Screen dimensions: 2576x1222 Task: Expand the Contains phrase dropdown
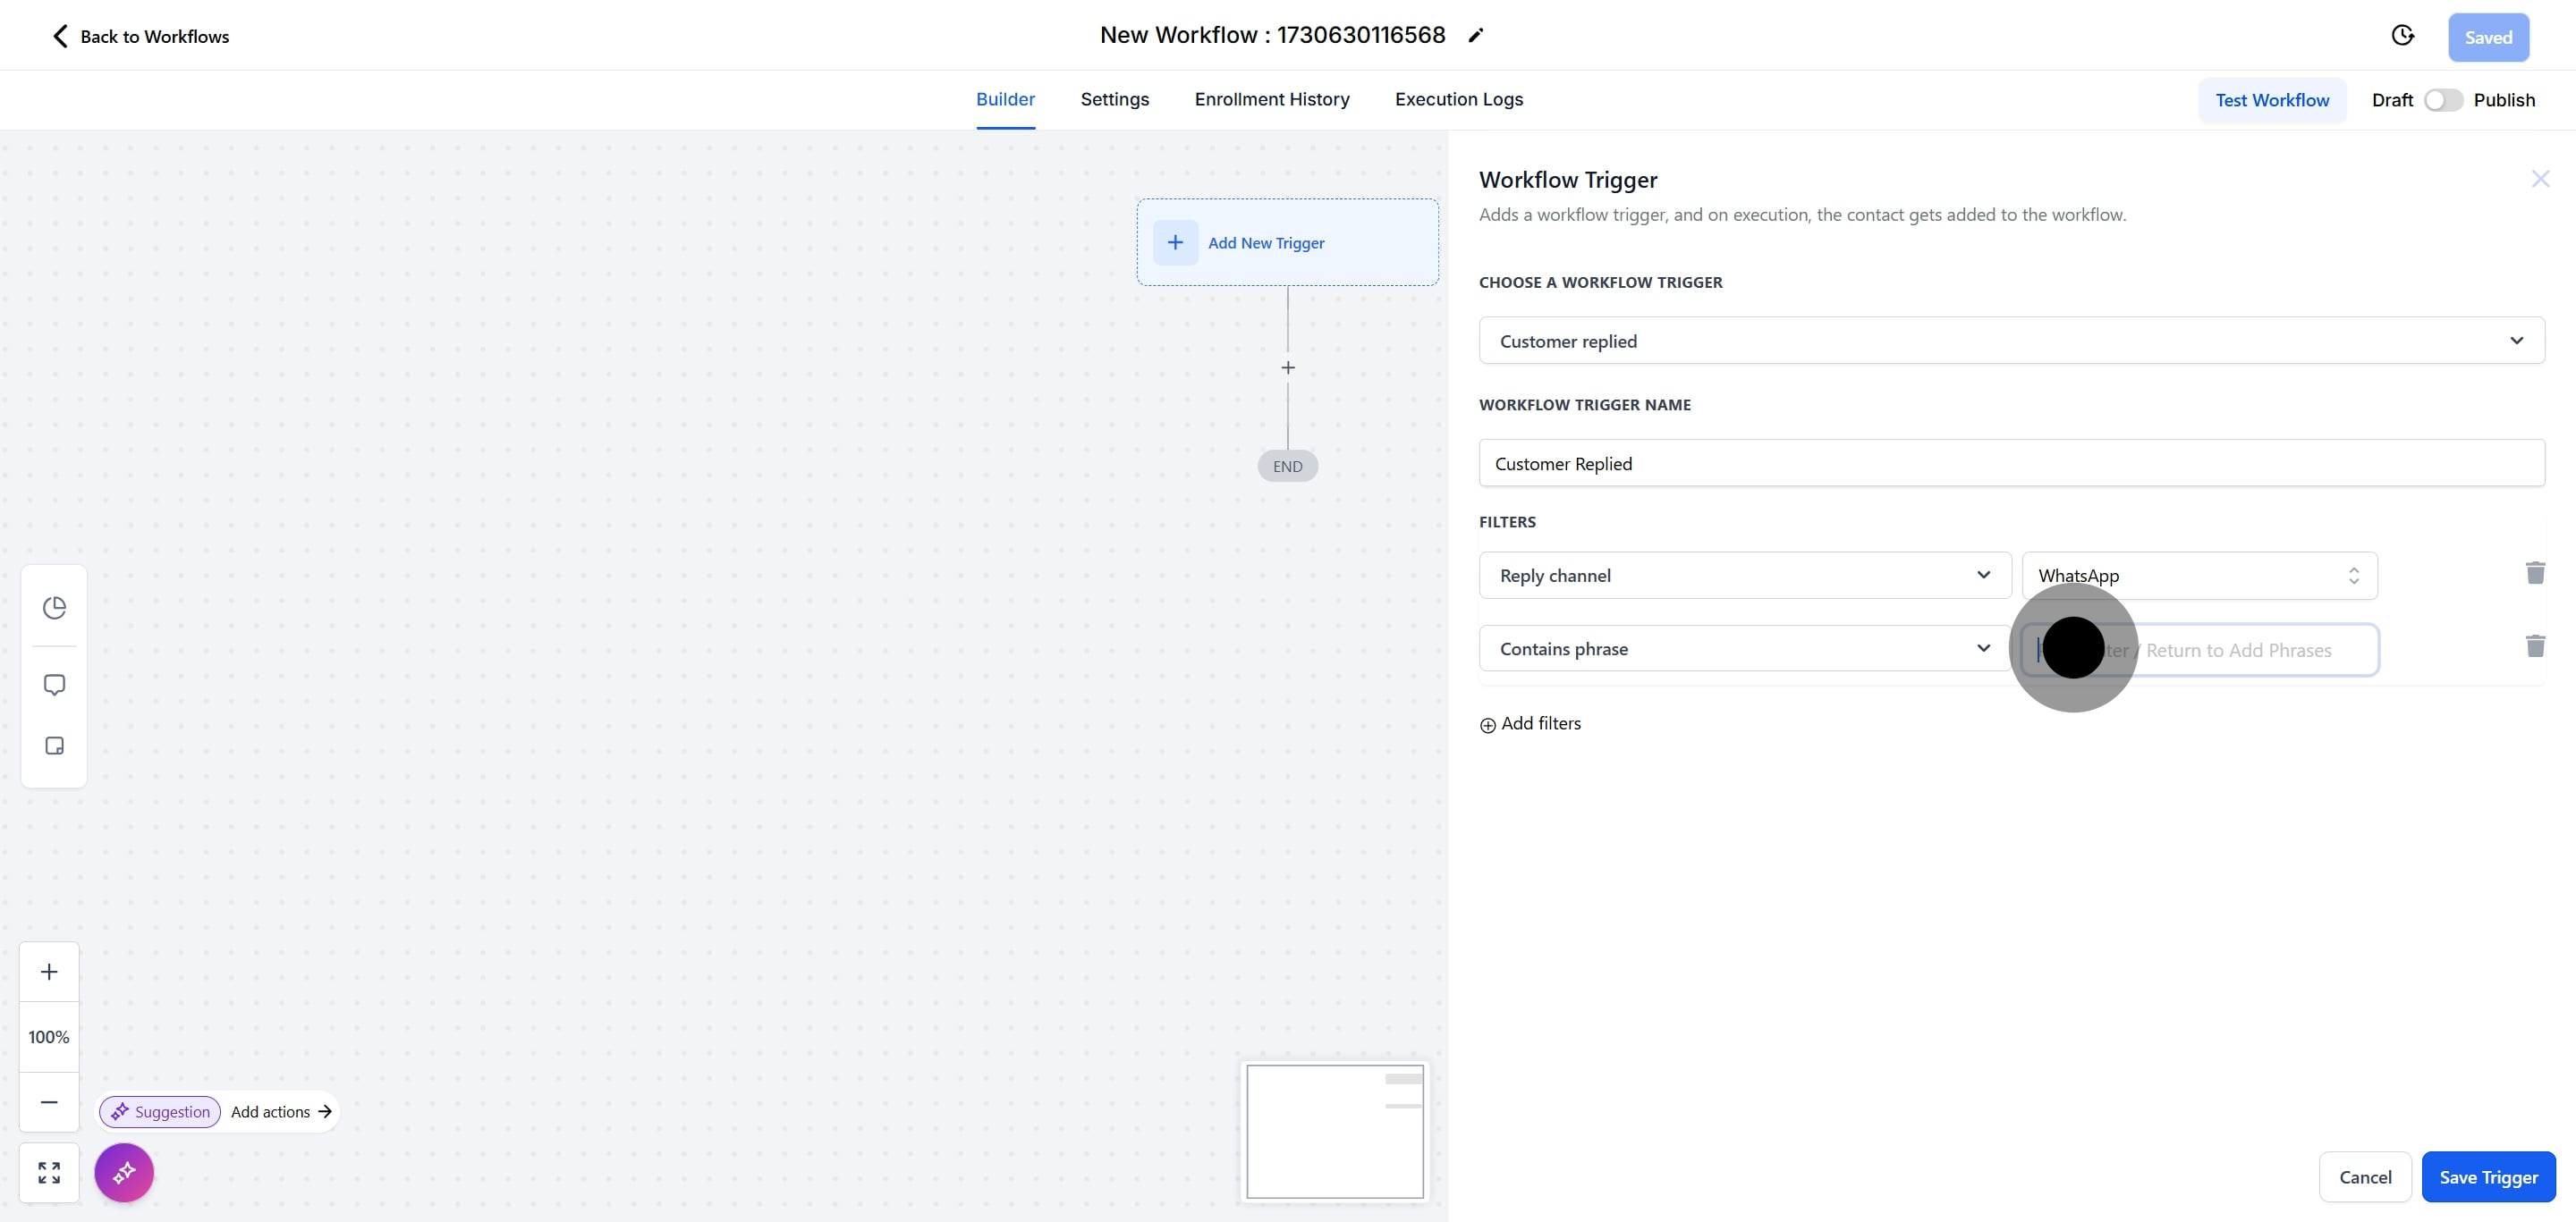1744,648
